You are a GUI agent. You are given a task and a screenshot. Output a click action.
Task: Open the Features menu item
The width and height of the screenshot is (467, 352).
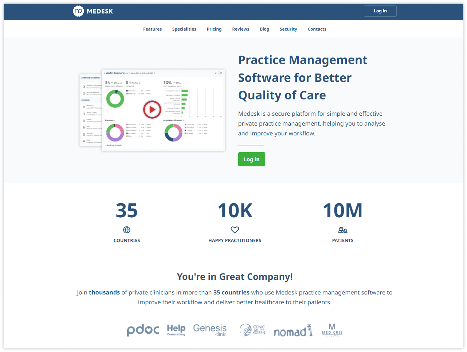[152, 29]
